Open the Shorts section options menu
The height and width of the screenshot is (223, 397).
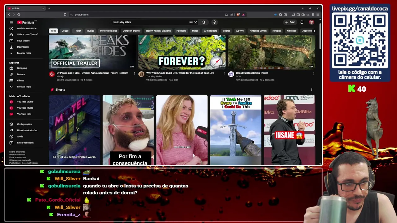(x=312, y=90)
